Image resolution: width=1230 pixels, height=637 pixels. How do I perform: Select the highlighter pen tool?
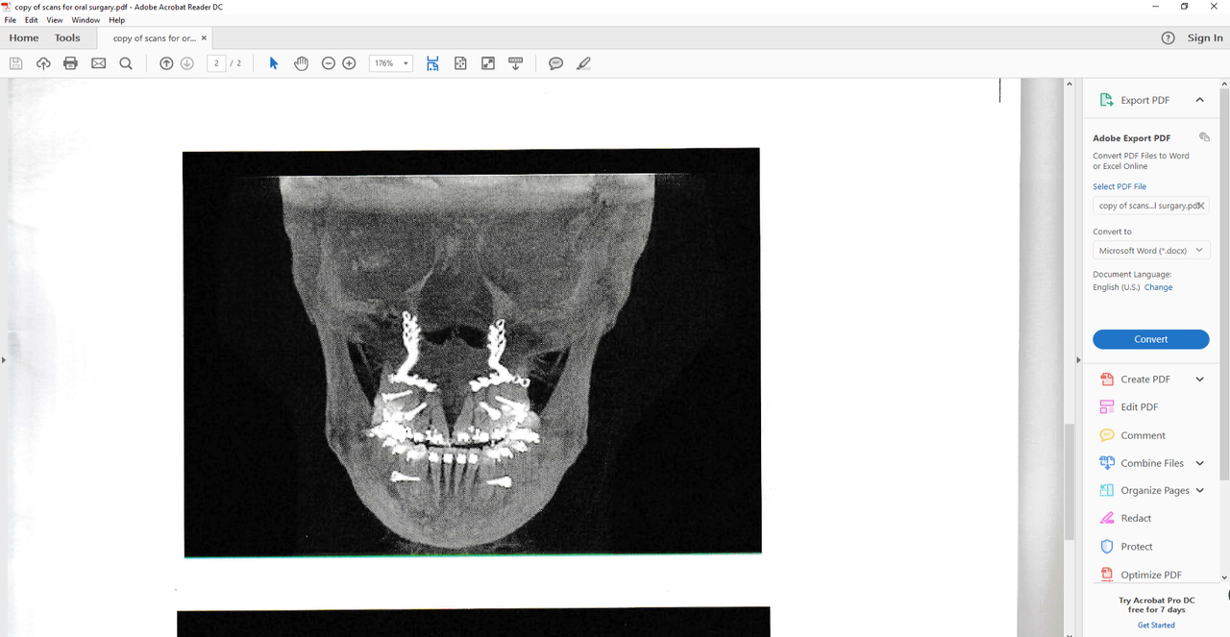point(583,63)
